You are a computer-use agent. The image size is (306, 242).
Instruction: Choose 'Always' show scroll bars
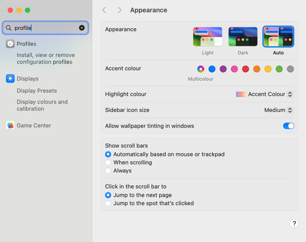tap(108, 171)
